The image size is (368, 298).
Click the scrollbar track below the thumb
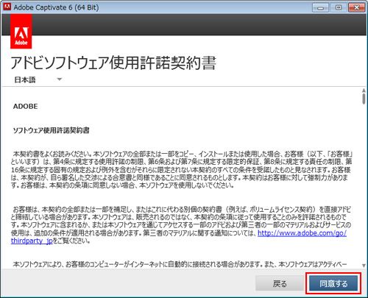tap(364, 183)
